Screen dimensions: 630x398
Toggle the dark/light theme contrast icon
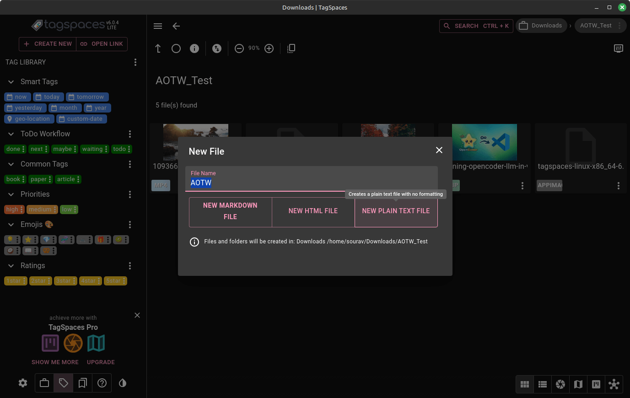(123, 383)
